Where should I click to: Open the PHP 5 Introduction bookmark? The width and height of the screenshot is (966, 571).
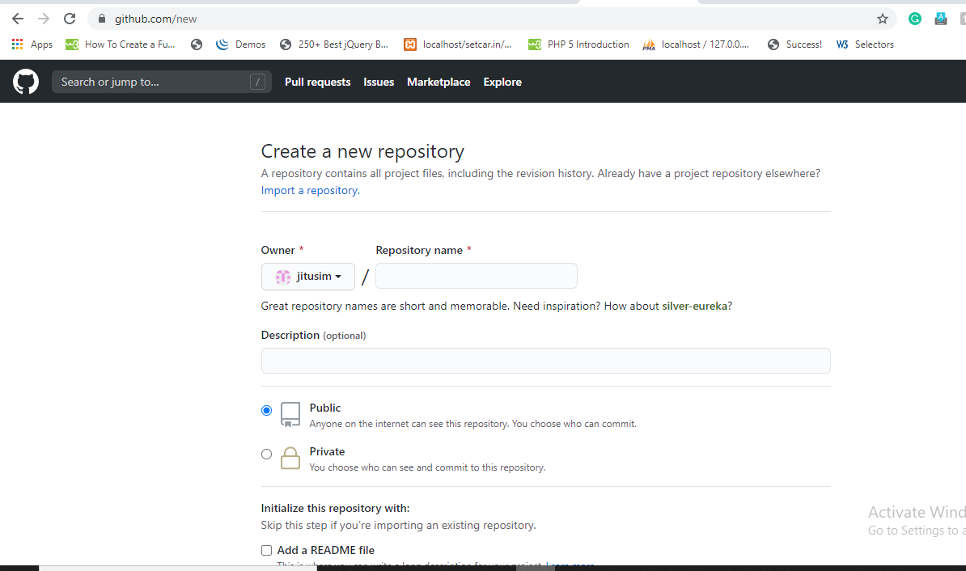tap(579, 44)
